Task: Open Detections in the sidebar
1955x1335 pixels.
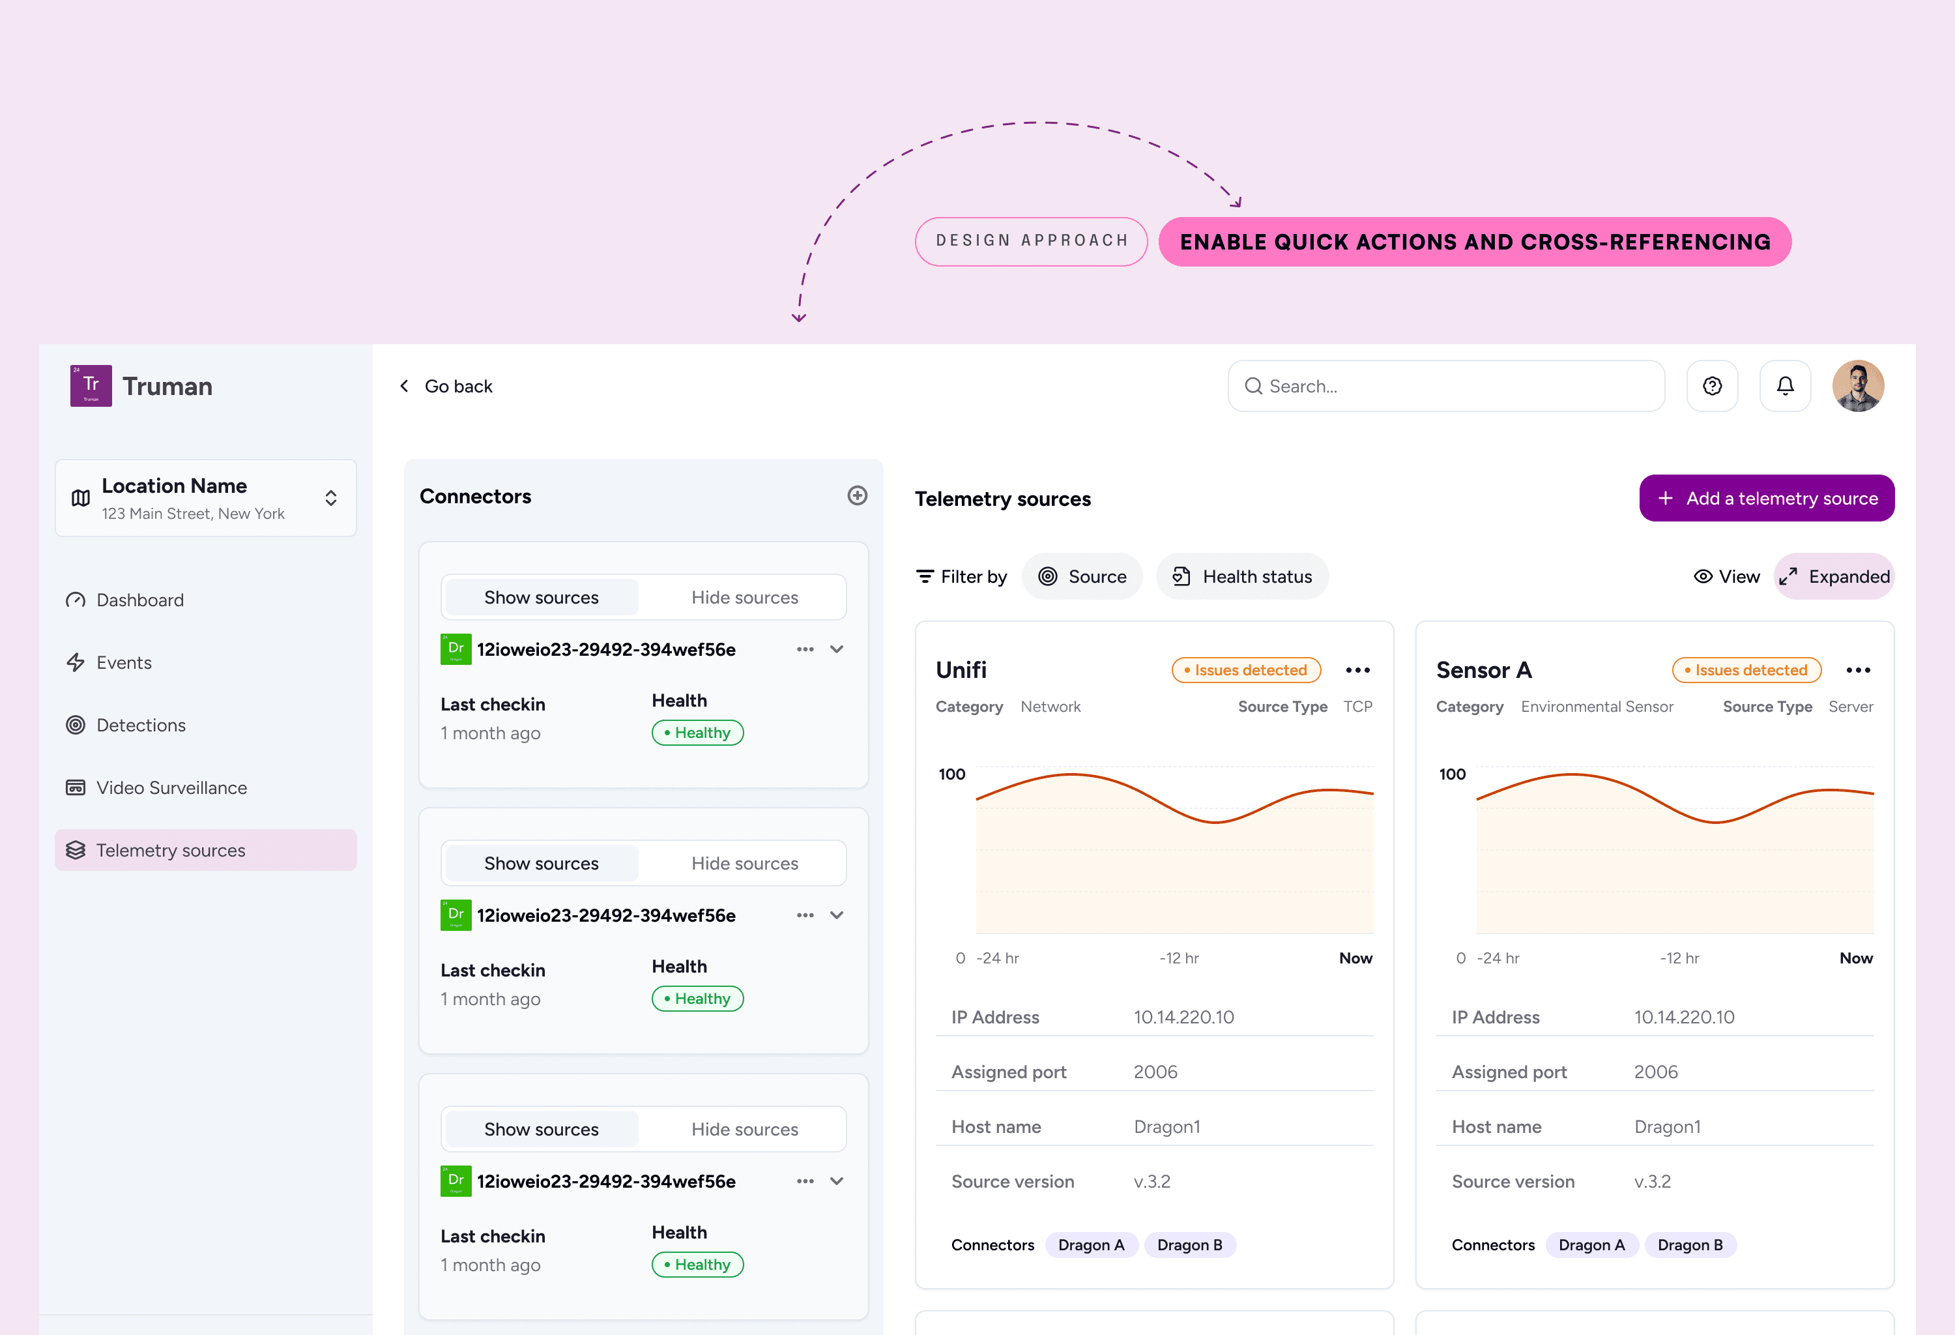Action: 141,725
